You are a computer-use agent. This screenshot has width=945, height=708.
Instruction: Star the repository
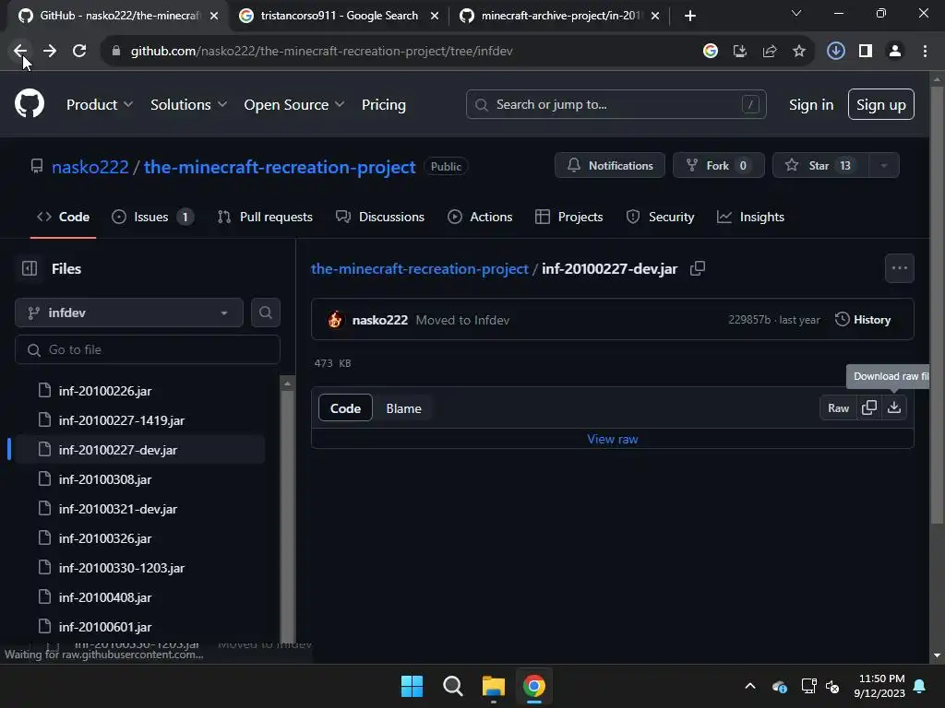820,166
